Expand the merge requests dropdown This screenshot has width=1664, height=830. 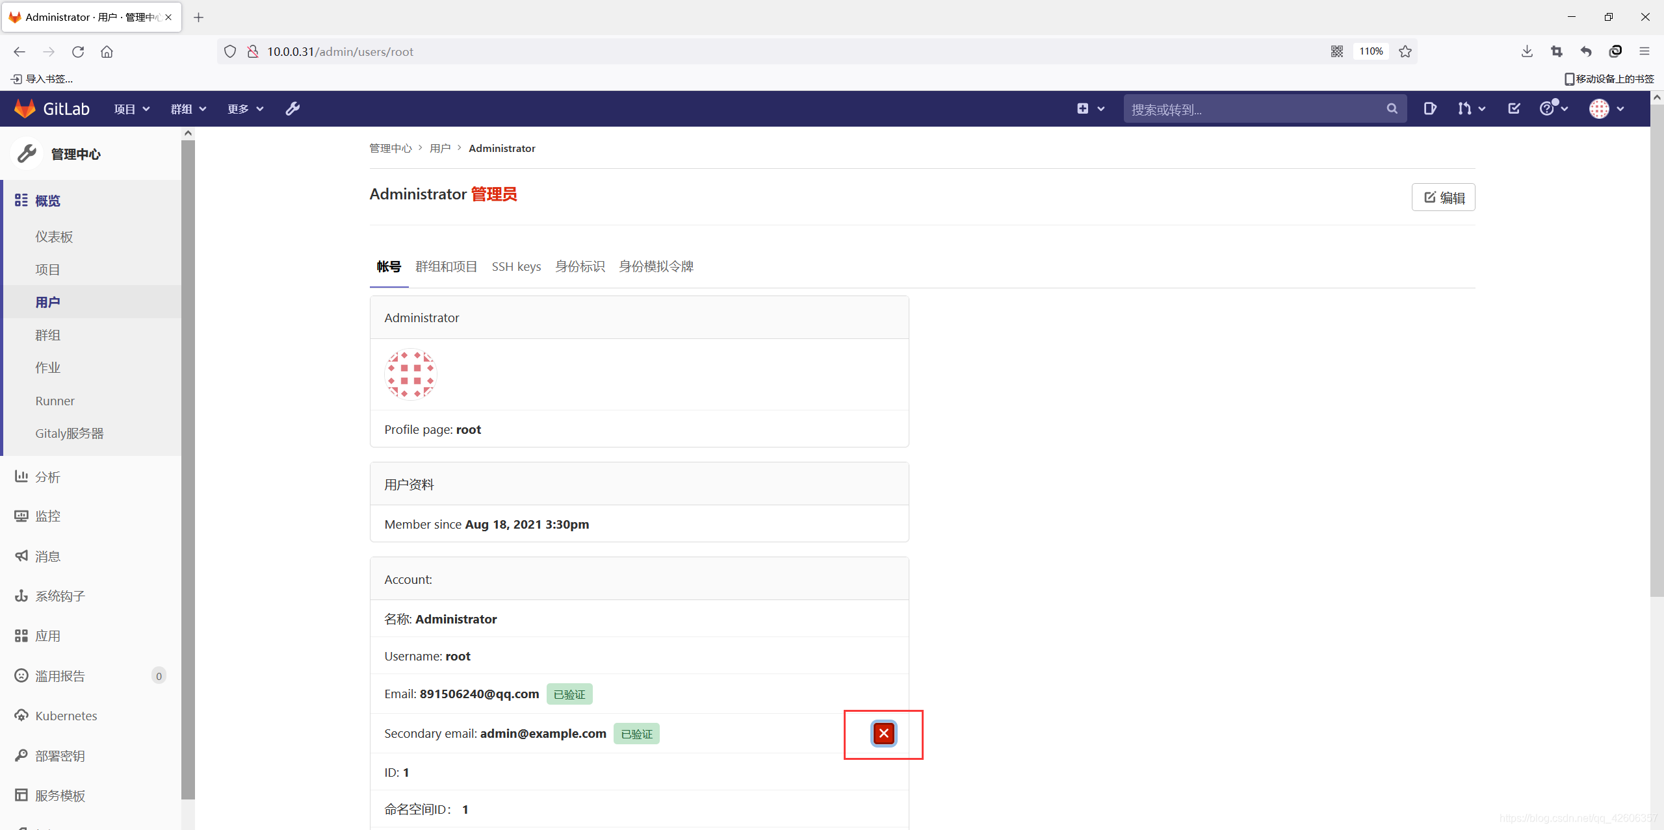1471,108
